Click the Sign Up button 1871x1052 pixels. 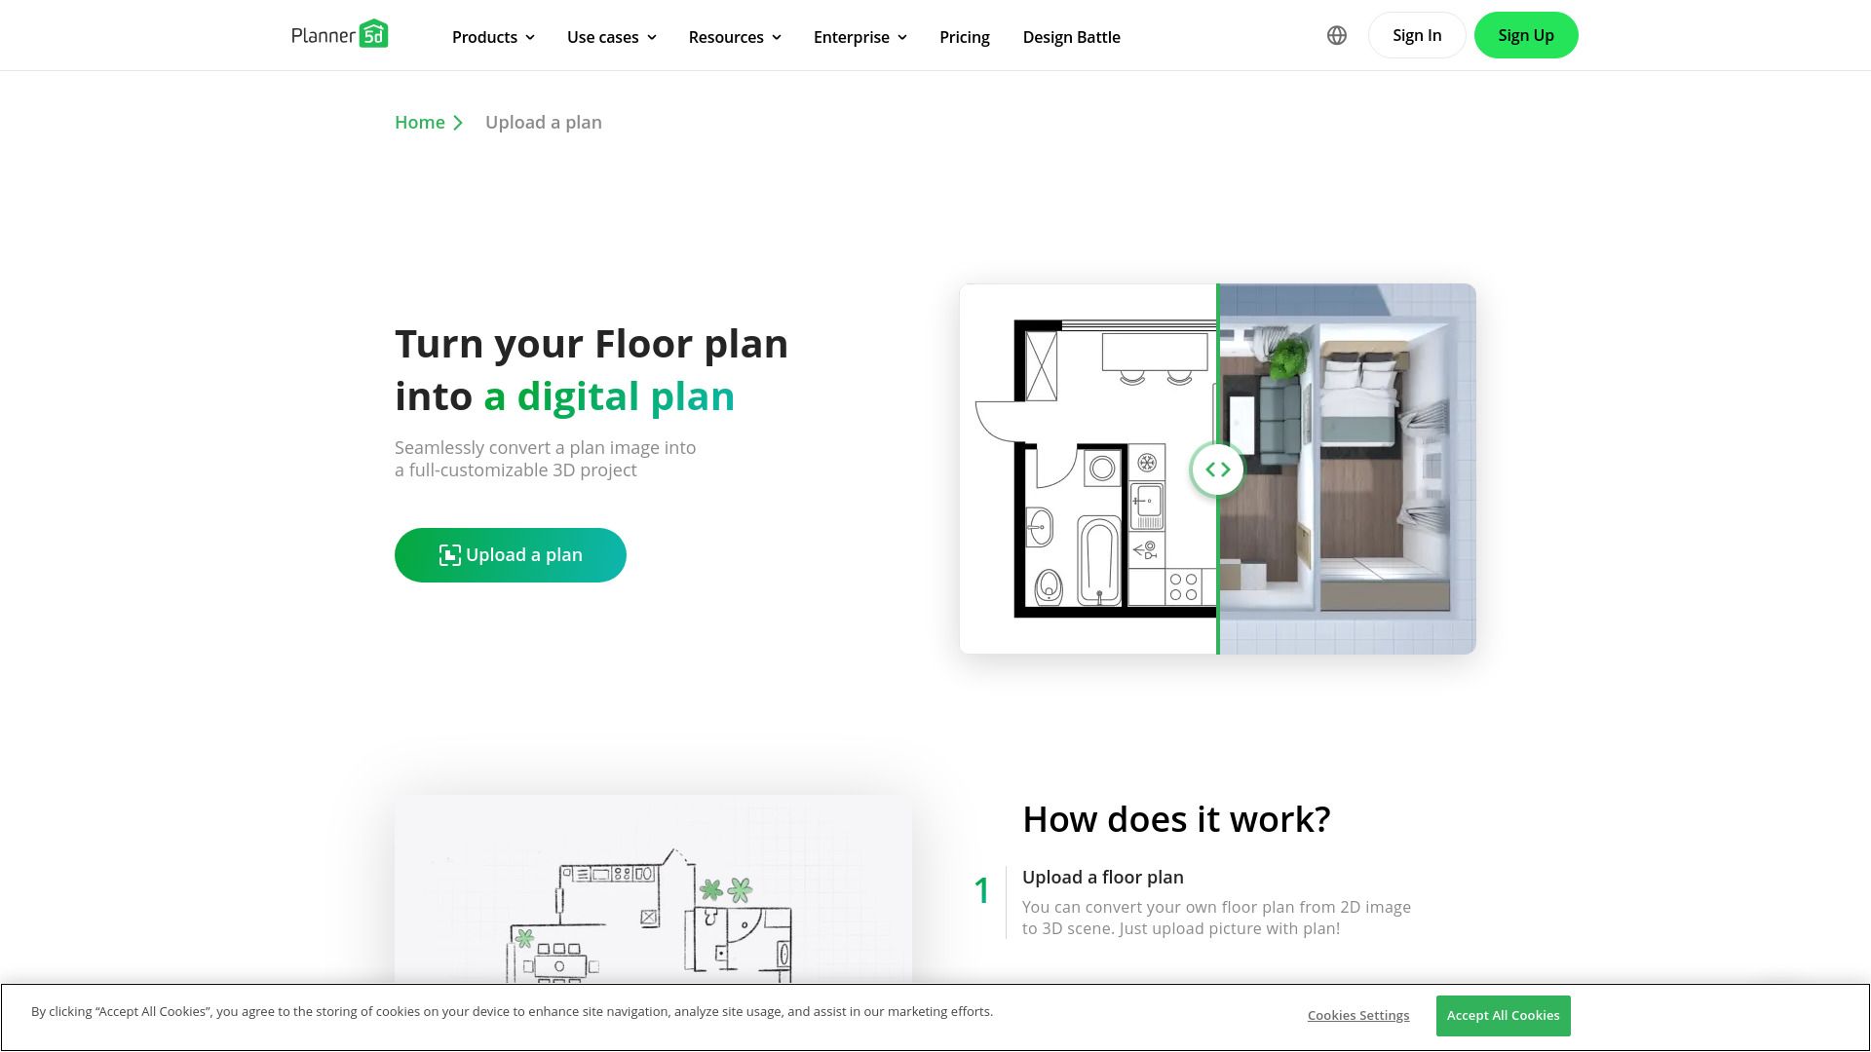pyautogui.click(x=1526, y=34)
